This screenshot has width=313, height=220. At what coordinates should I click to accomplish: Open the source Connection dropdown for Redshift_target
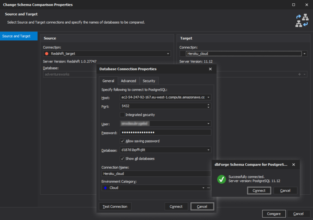point(168,53)
